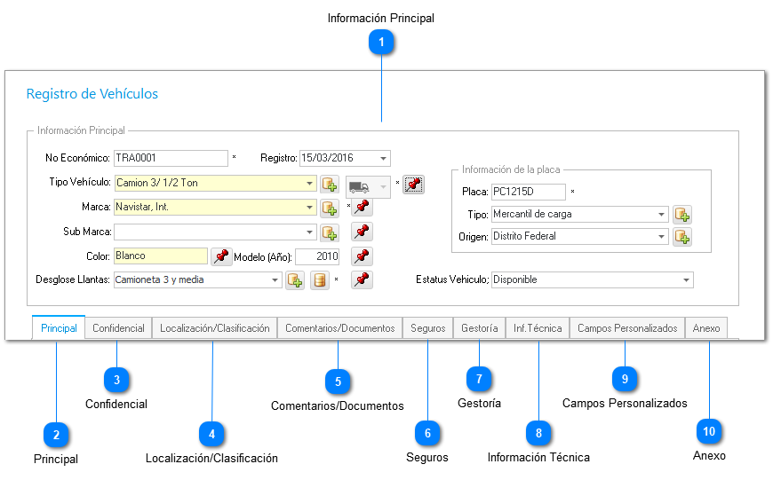Expand the Estatus Vehículo dropdown

coord(686,280)
